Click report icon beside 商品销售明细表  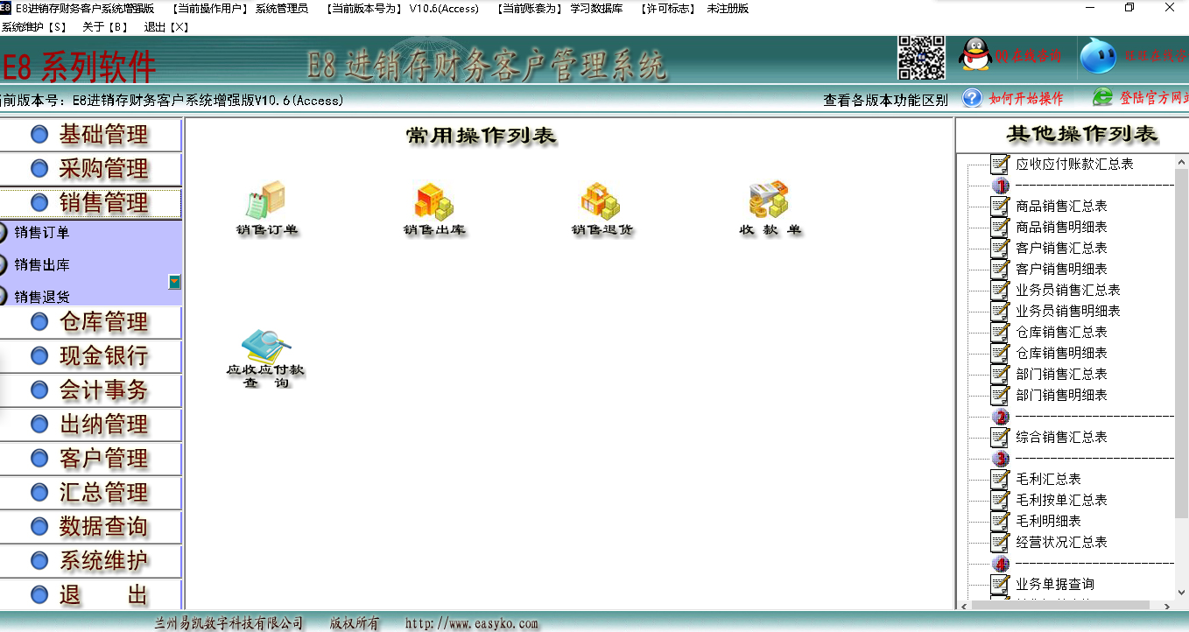click(1000, 227)
